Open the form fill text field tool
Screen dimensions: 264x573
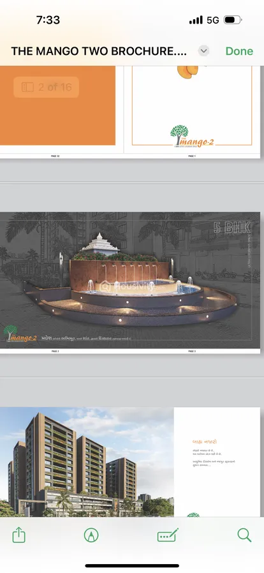168,535
